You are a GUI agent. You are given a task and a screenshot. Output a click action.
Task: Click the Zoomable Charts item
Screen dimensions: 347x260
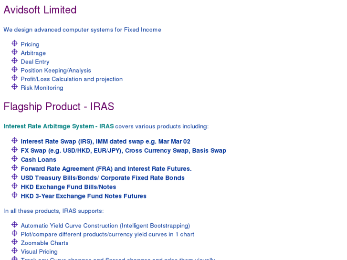[44, 243]
